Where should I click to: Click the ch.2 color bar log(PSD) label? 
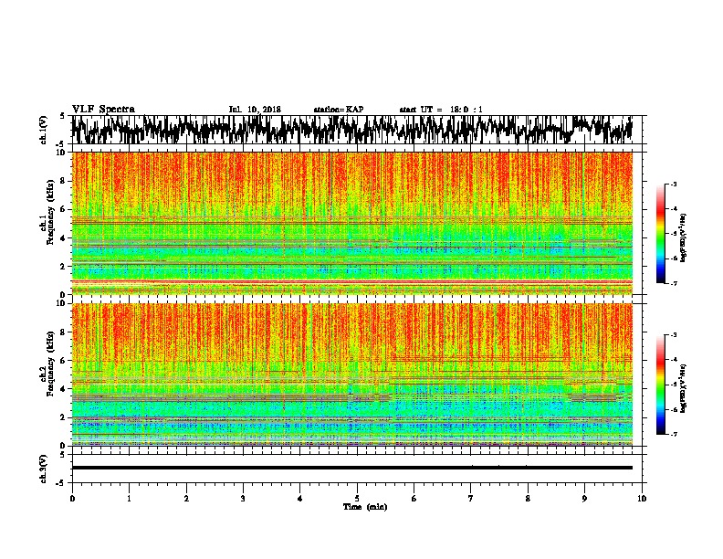[x=683, y=388]
